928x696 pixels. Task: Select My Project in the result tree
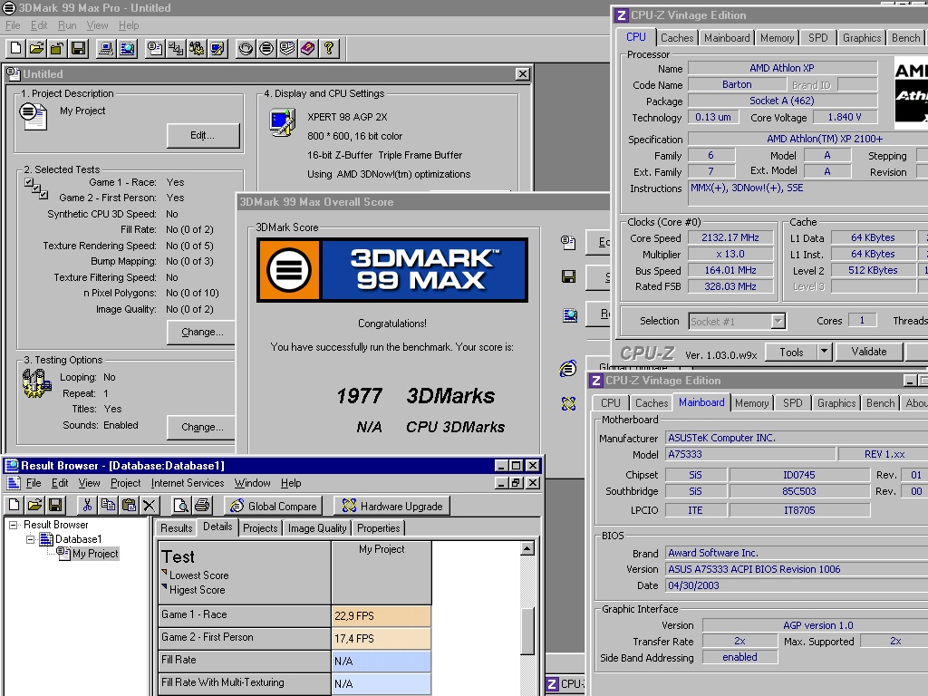click(x=94, y=554)
